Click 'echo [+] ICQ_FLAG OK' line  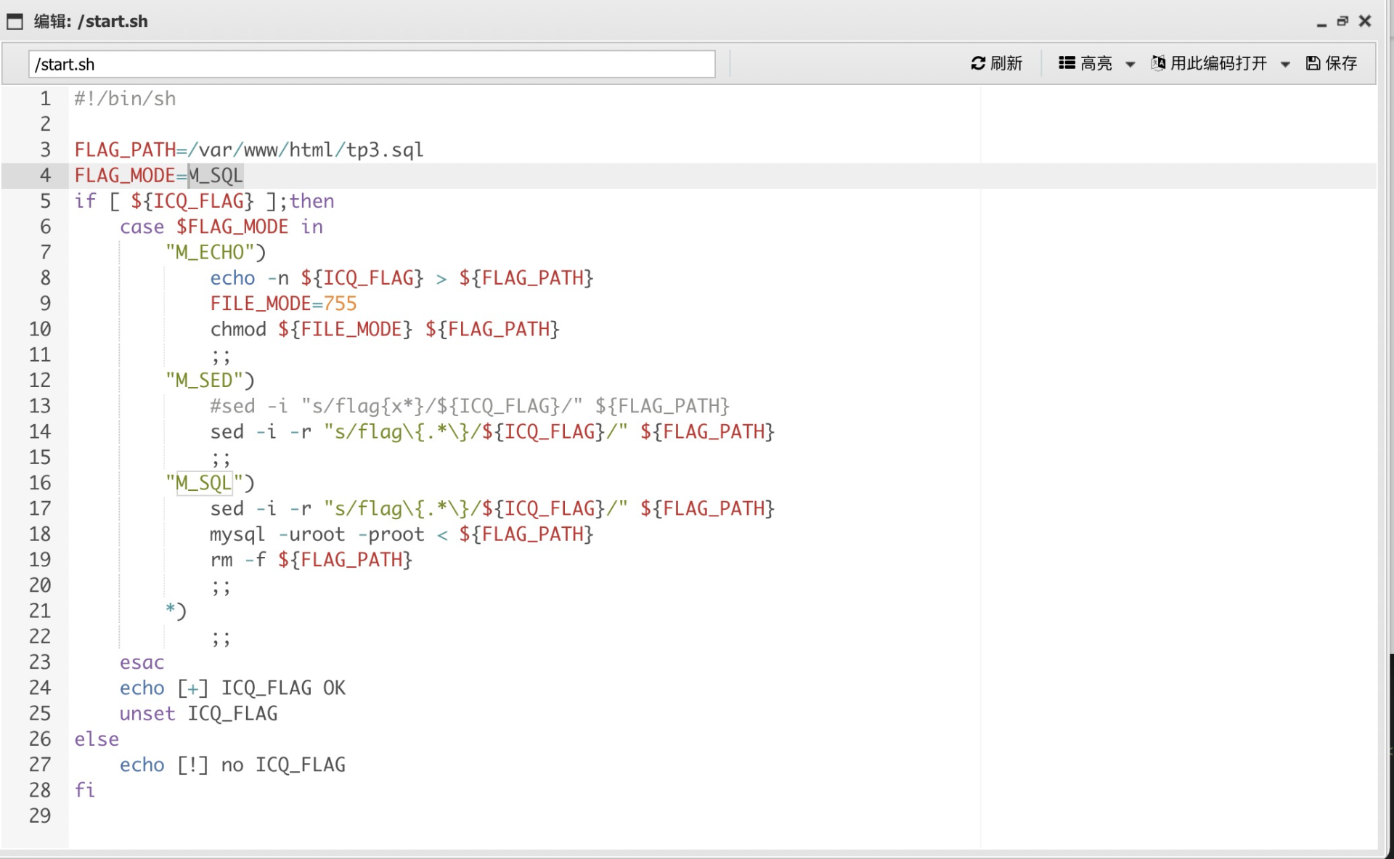click(x=232, y=688)
